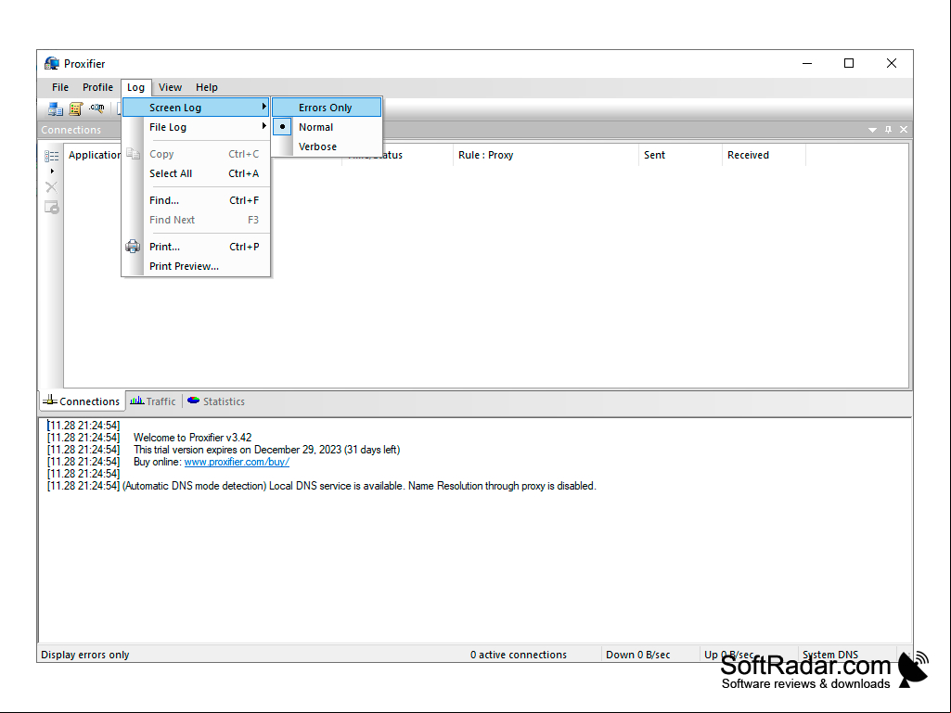The image size is (951, 713).
Task: Sort by the Rule : Proxy column header
Action: tap(546, 155)
